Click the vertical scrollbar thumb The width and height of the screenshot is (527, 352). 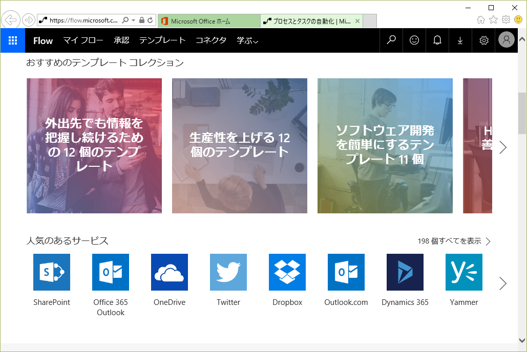tap(522, 114)
